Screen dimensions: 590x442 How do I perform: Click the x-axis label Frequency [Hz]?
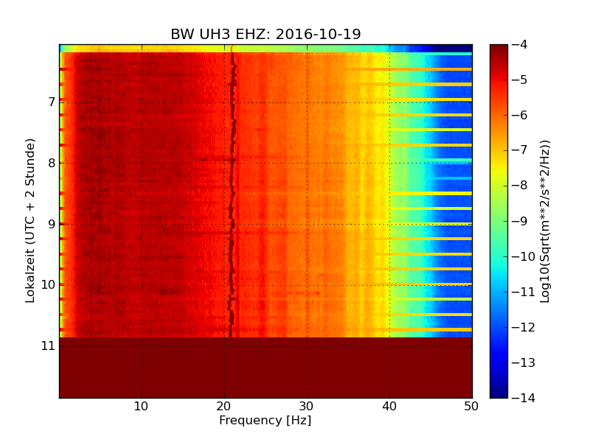(x=265, y=420)
